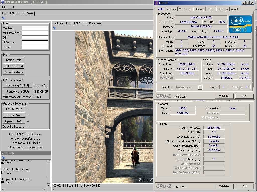Click the OS input field

(x=35, y=38)
